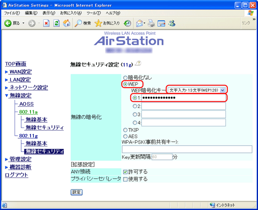Screen dimensions: 258x210
Task: Click the History clock icon
Action: pos(128,23)
